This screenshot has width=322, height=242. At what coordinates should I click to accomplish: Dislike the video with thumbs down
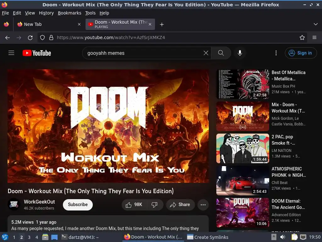click(x=155, y=205)
